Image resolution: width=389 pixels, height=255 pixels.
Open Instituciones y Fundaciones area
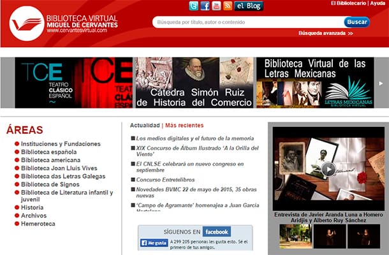[61, 144]
